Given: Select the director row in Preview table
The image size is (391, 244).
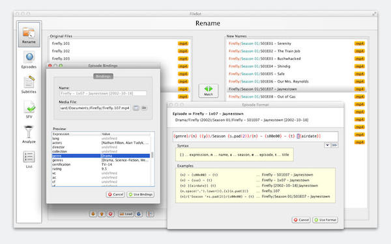Looking at the screenshot, I should 101,147.
